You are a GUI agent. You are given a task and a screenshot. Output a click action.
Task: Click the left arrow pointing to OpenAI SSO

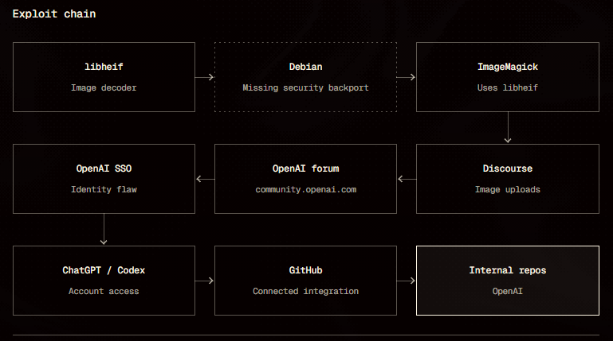[205, 179]
